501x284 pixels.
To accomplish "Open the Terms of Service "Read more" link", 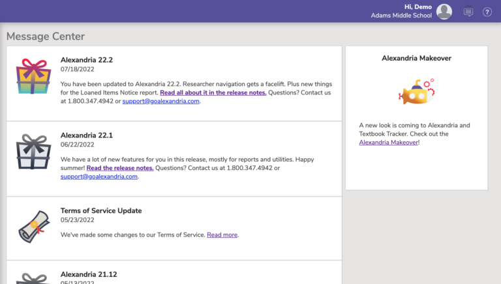I will [x=222, y=234].
